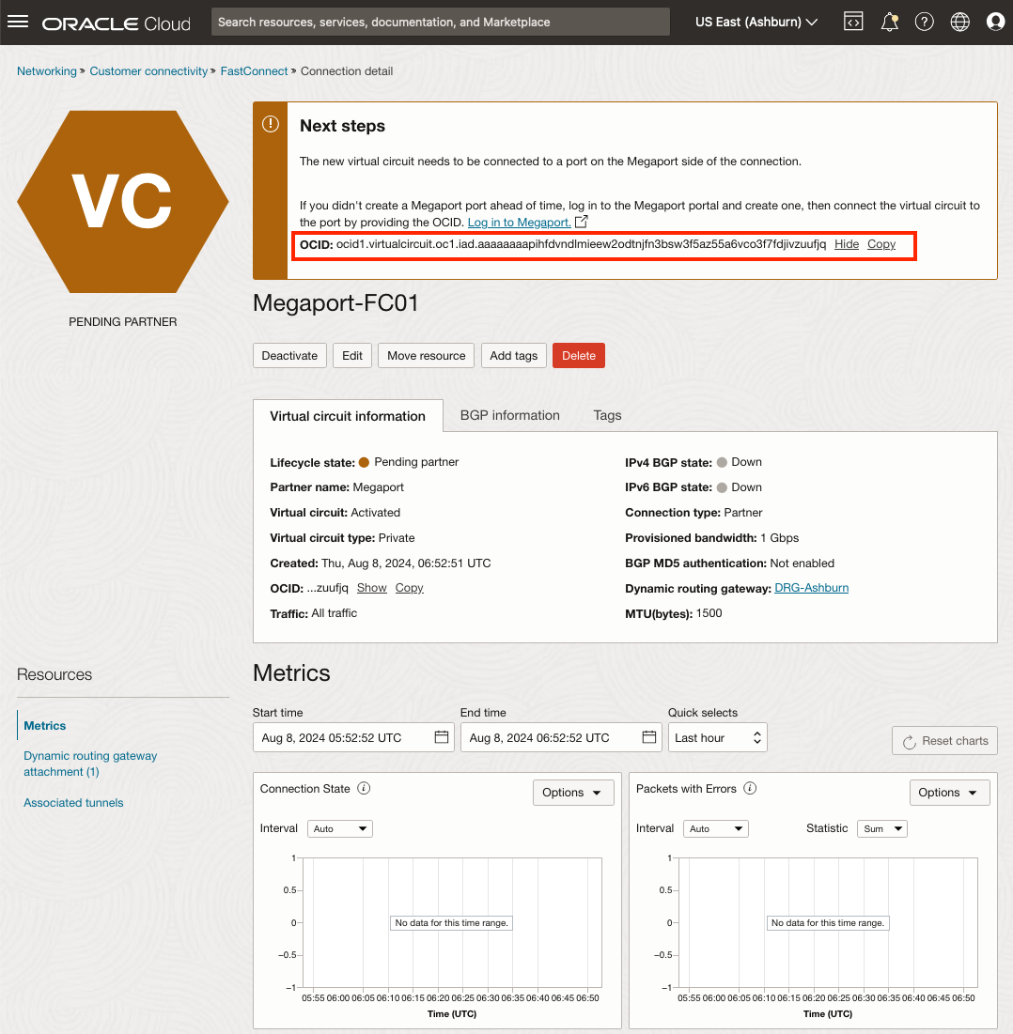Open Packets with Errors Options dropdown

949,793
